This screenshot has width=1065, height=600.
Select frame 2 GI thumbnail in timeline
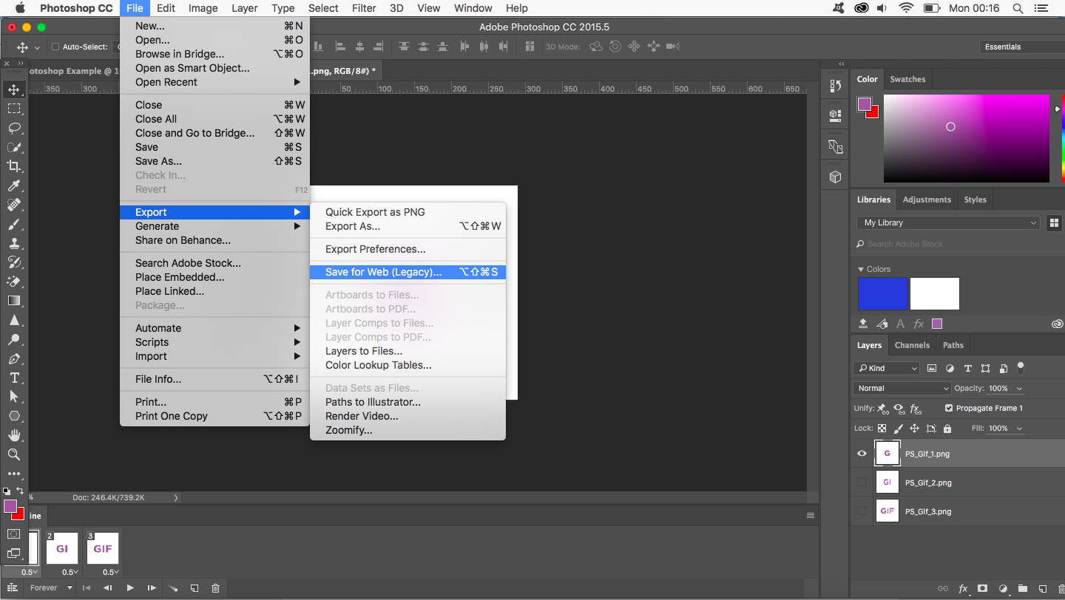pos(62,549)
